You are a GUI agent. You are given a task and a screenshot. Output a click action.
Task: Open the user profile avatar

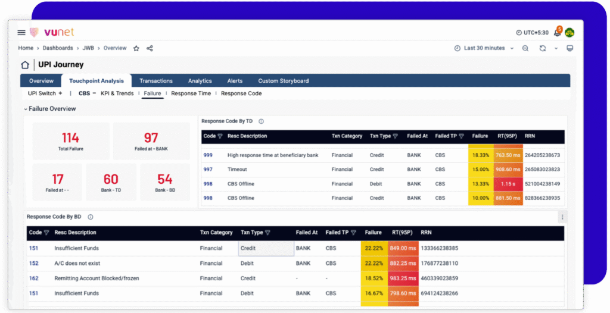tap(569, 33)
